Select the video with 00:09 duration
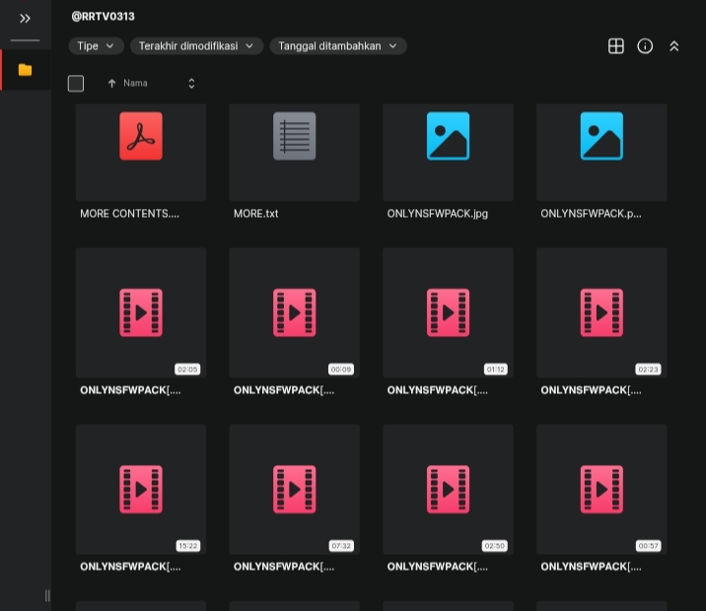Screen dimensions: 706x611 coord(295,312)
